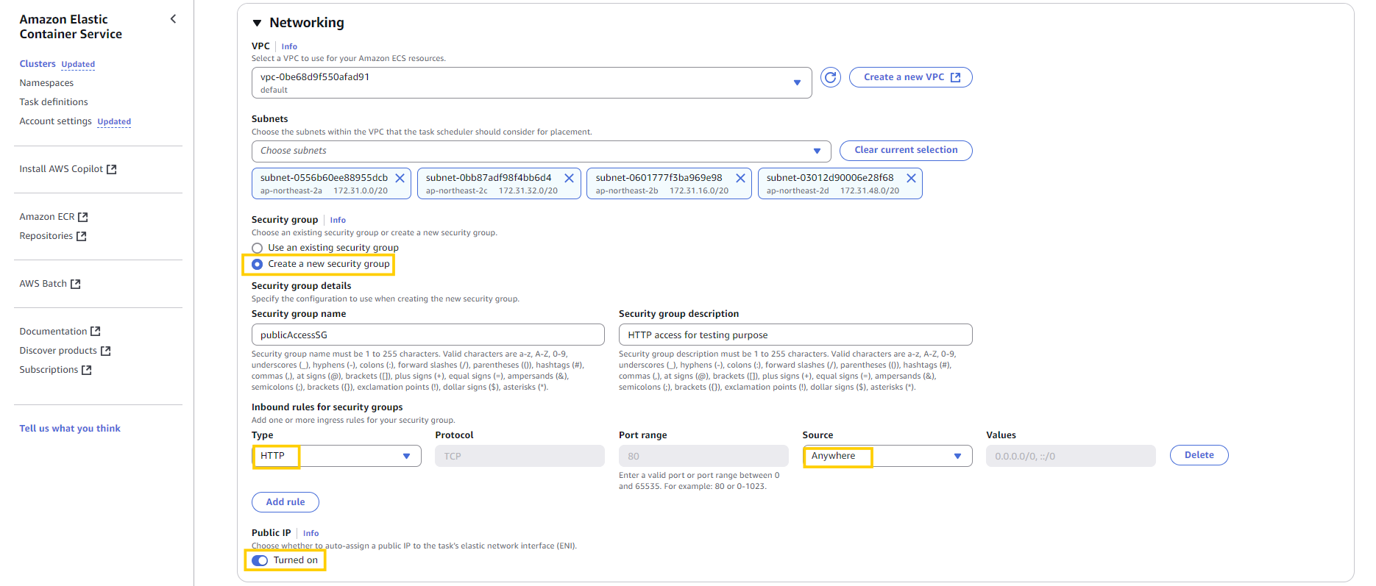Delete the HTTP inbound rule
Image resolution: width=1376 pixels, height=586 pixels.
click(x=1199, y=455)
